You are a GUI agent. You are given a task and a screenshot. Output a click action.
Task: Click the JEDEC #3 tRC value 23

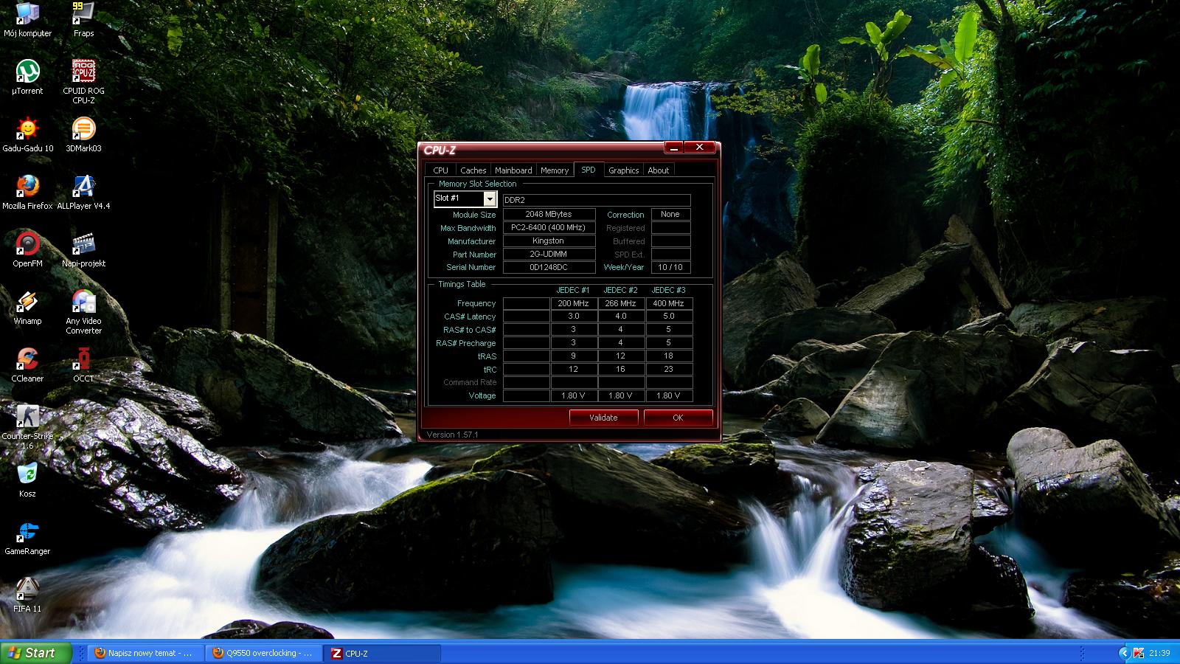(668, 370)
